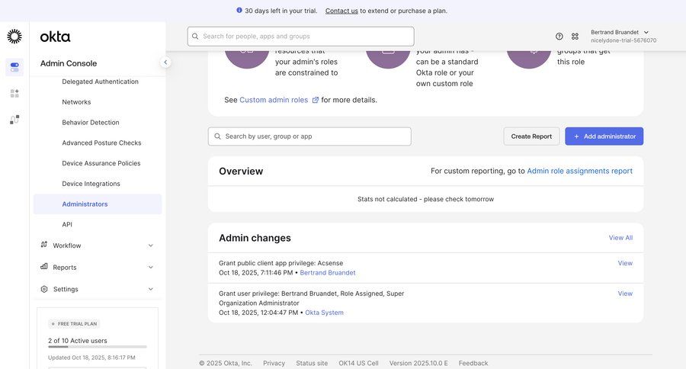This screenshot has height=369, width=686.
Task: Open the help question mark icon
Action: (559, 37)
